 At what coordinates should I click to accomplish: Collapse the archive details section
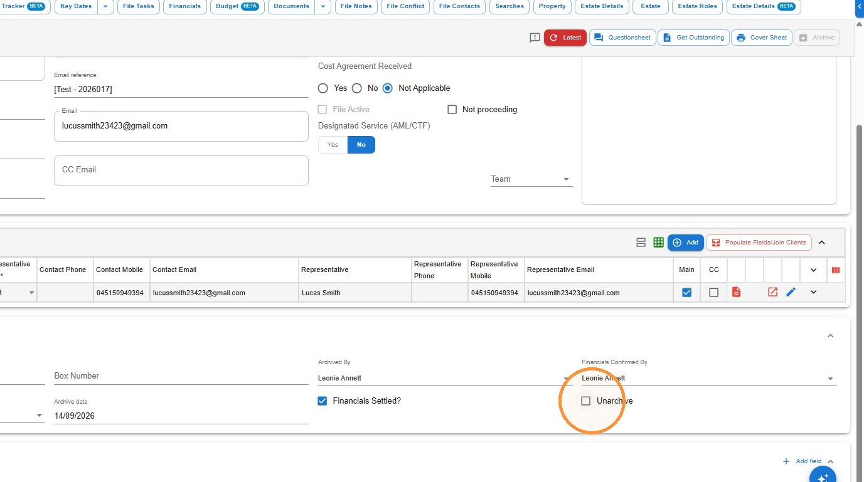click(x=830, y=336)
